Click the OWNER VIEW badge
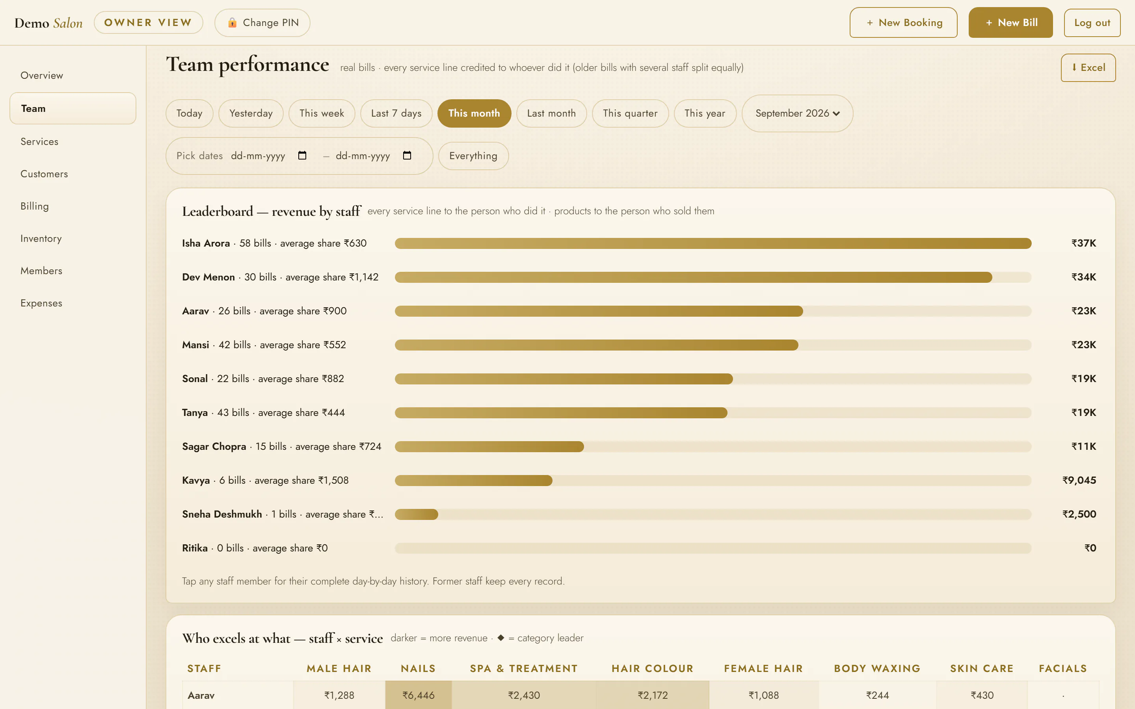This screenshot has width=1135, height=709. 148,22
